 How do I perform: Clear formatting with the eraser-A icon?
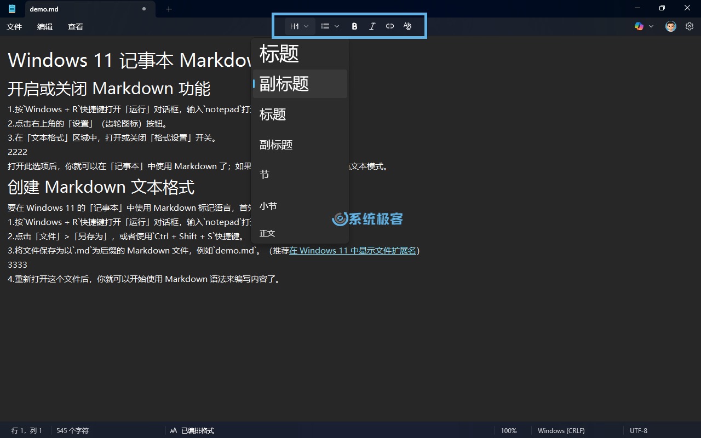[407, 26]
